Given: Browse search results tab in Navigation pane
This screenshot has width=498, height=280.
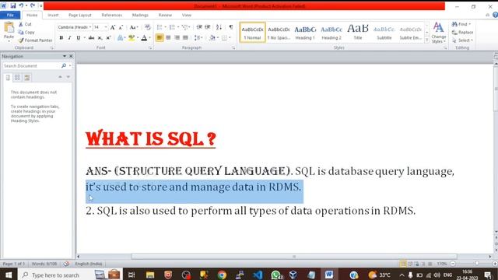Looking at the screenshot, I should point(27,78).
